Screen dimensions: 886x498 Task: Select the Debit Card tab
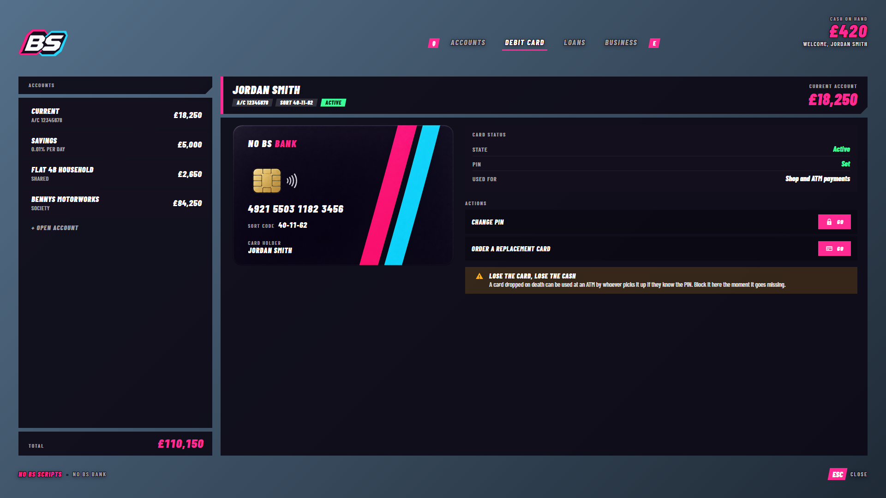pyautogui.click(x=525, y=42)
